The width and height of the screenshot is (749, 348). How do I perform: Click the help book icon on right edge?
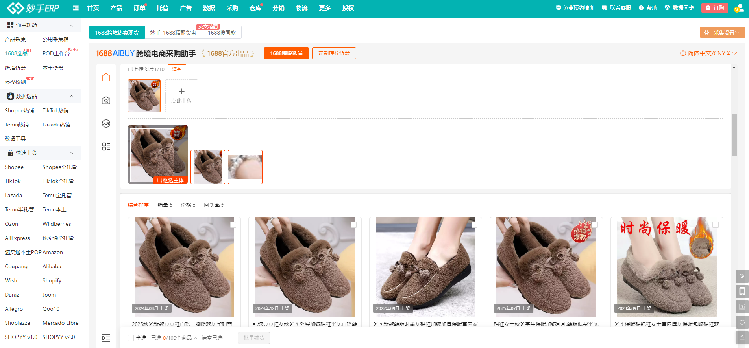pyautogui.click(x=742, y=307)
